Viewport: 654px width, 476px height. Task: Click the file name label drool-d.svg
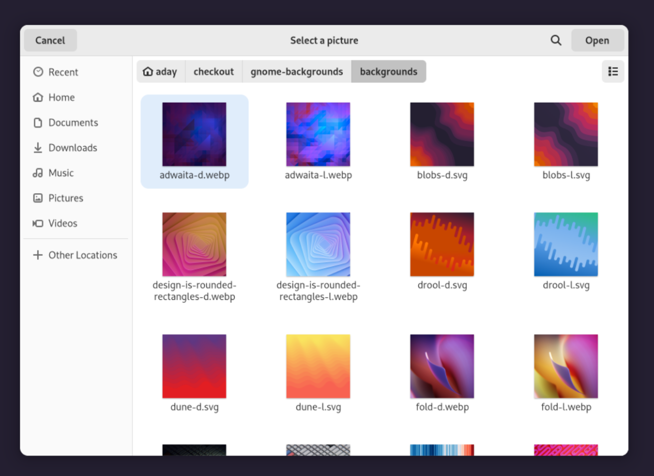pyautogui.click(x=442, y=285)
